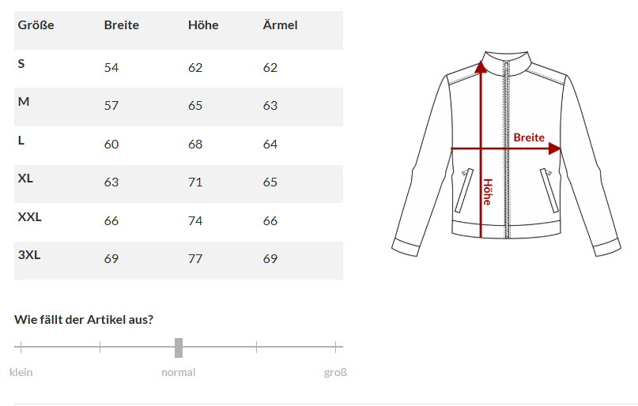Click the 3XL Breite value 69

[111, 259]
